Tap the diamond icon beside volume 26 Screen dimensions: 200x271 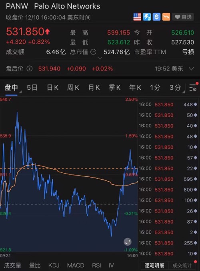click(196, 211)
